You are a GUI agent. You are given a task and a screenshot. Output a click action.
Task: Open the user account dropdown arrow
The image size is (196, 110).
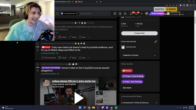(x=190, y=13)
